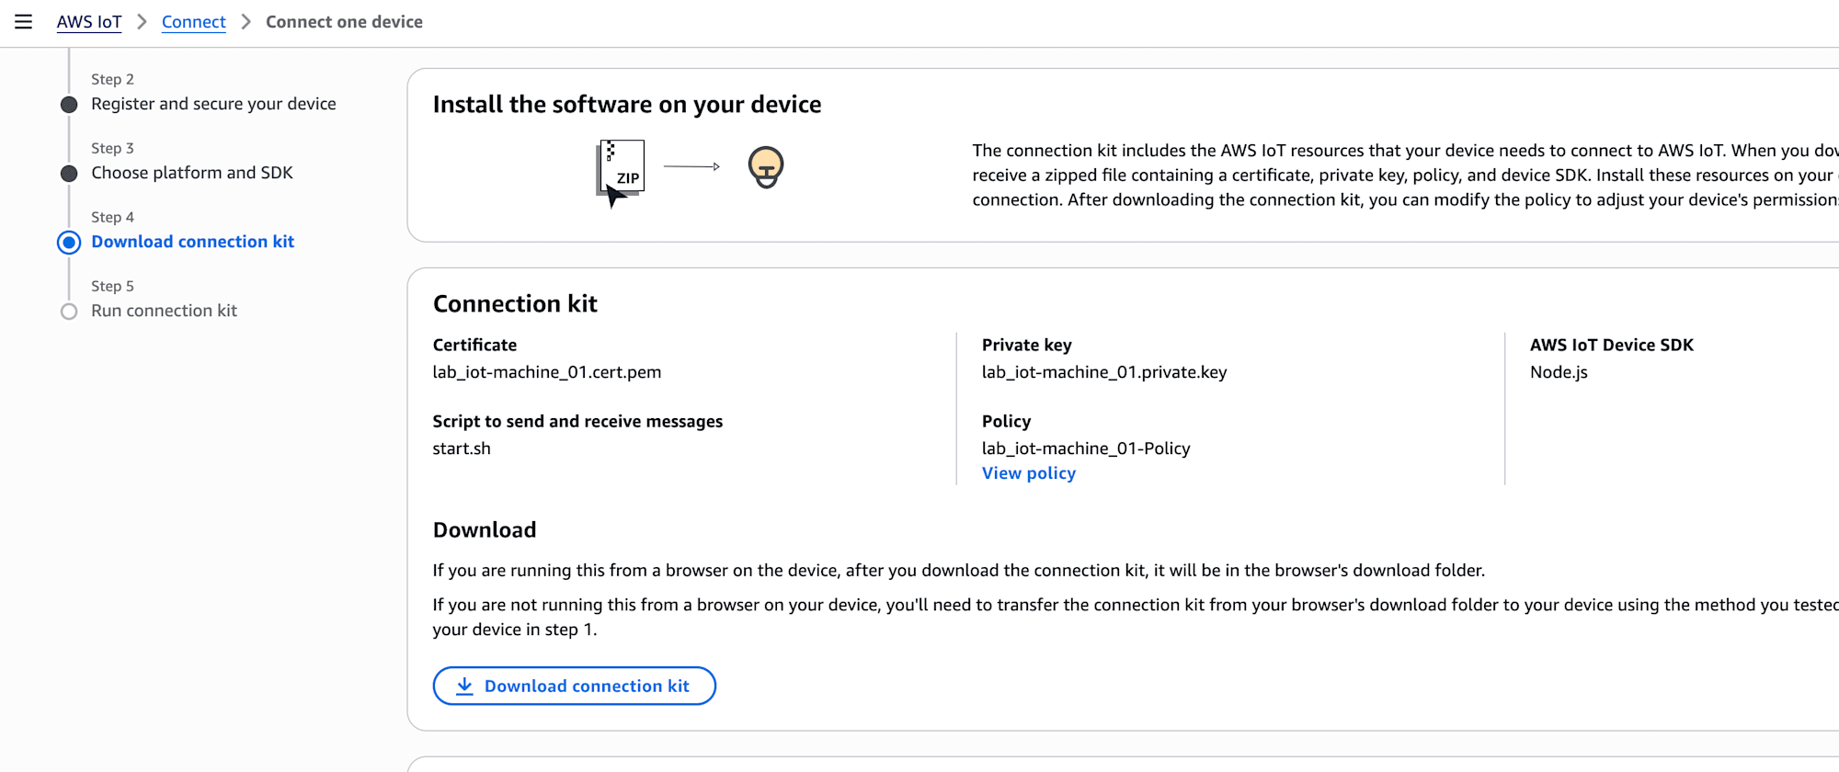Screen dimensions: 1839x772
Task: Select policy name lab_iot-machine_01-Policy
Action: pos(1086,448)
